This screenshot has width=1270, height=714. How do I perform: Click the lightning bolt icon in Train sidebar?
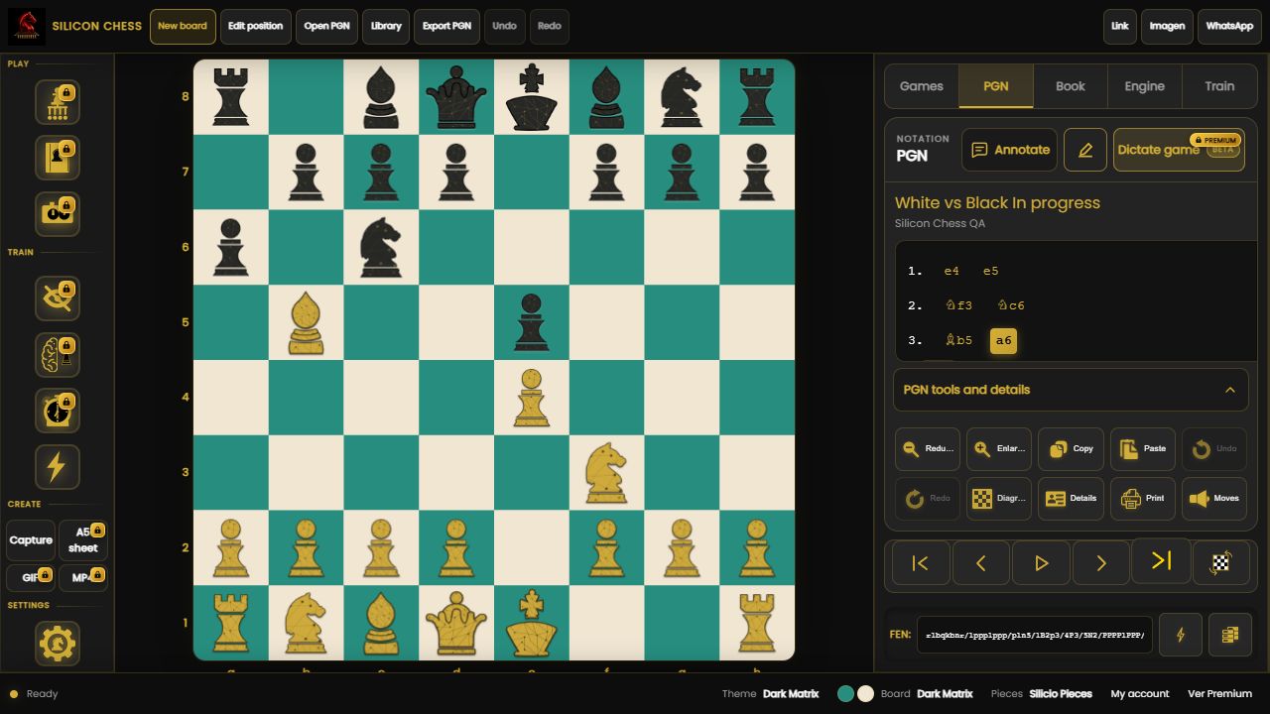(58, 467)
